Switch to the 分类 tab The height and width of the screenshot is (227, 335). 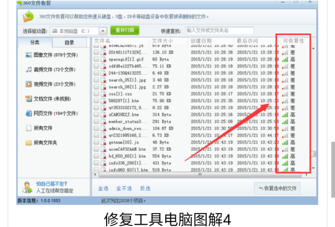tap(35, 42)
